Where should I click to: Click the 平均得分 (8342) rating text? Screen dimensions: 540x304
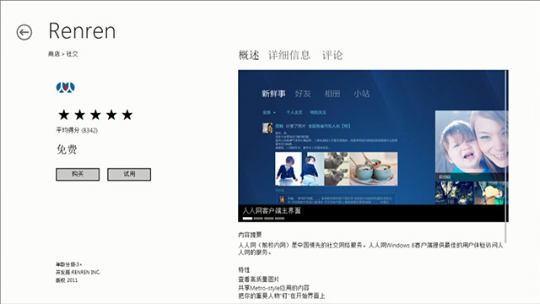(x=77, y=130)
